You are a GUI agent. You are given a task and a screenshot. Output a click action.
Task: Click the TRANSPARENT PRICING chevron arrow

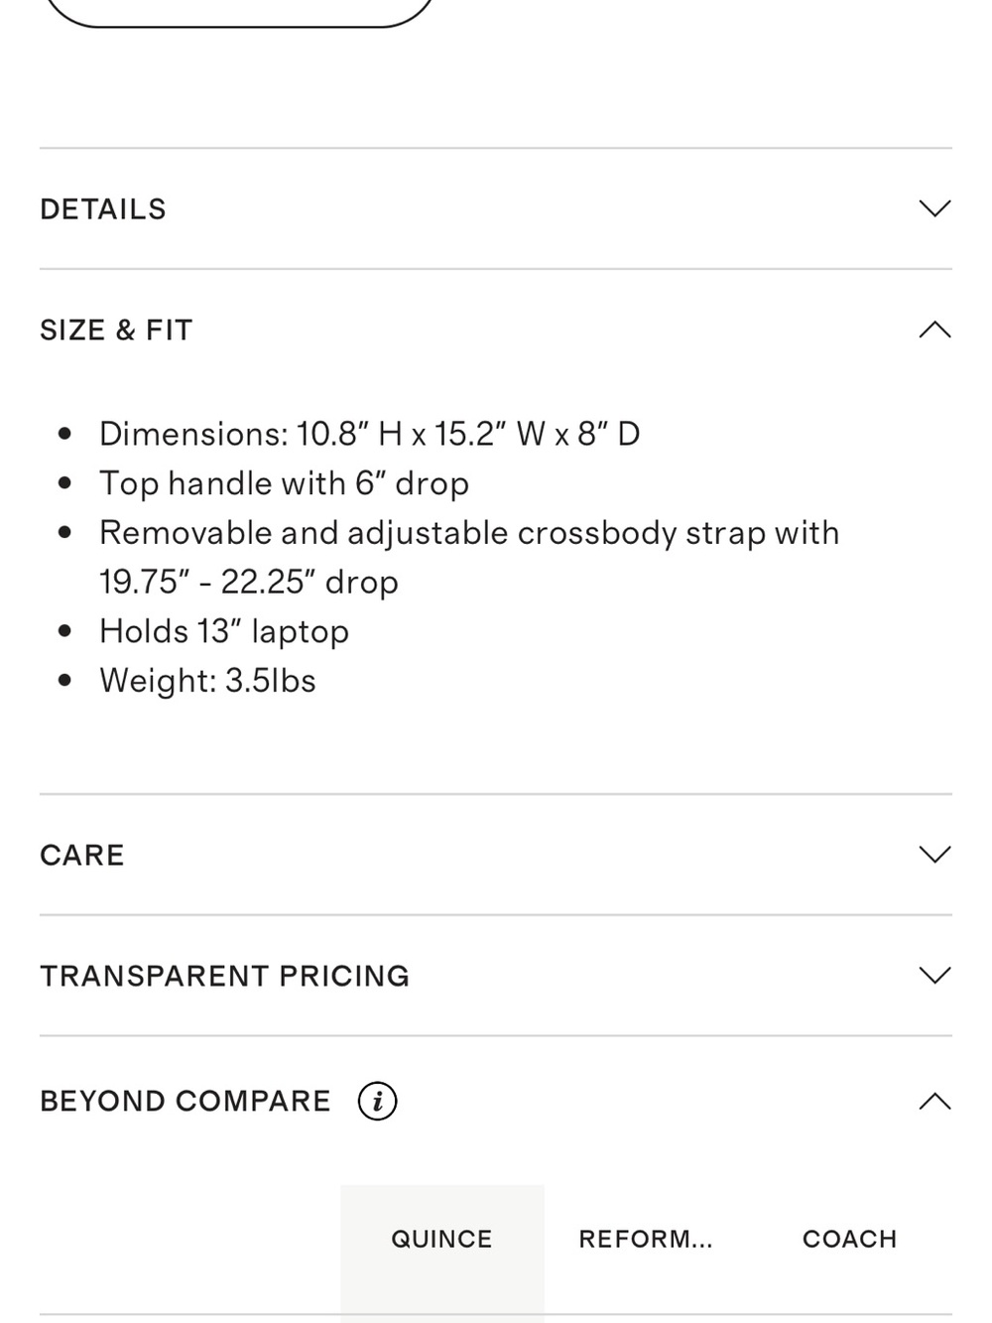[934, 976]
